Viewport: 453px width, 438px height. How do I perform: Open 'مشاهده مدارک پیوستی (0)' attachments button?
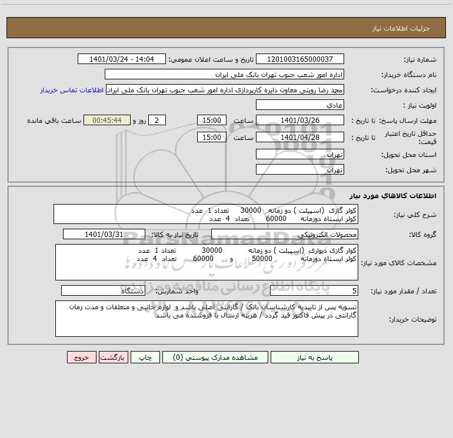[215, 357]
